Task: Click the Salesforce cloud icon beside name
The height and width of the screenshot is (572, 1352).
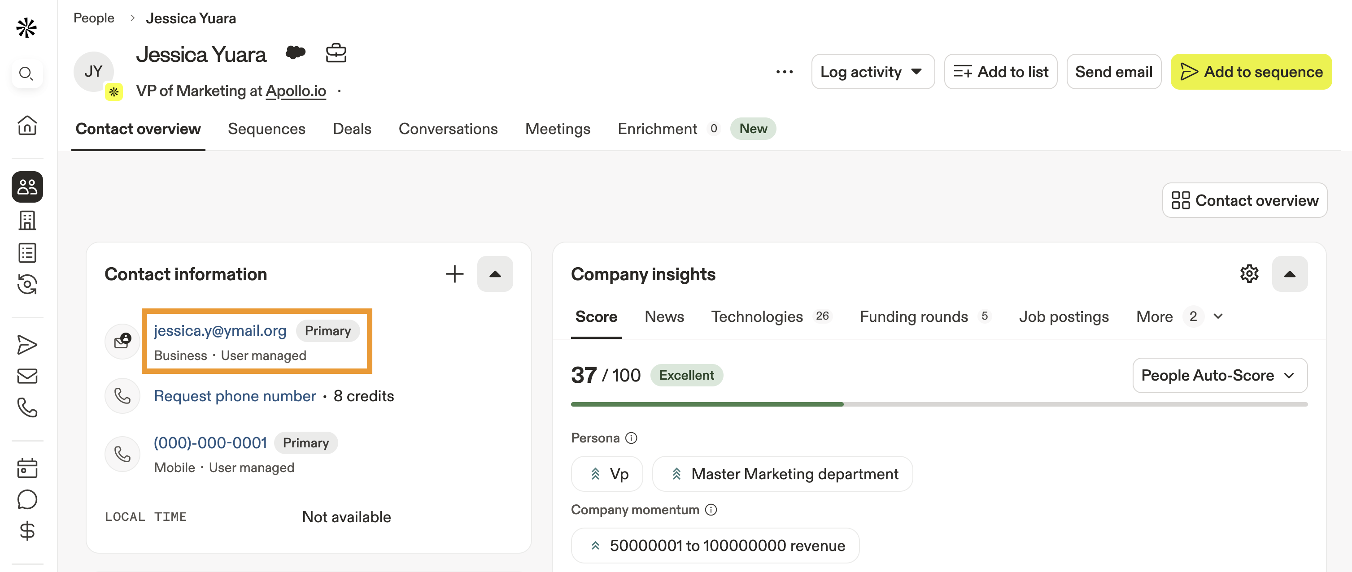Action: tap(296, 52)
